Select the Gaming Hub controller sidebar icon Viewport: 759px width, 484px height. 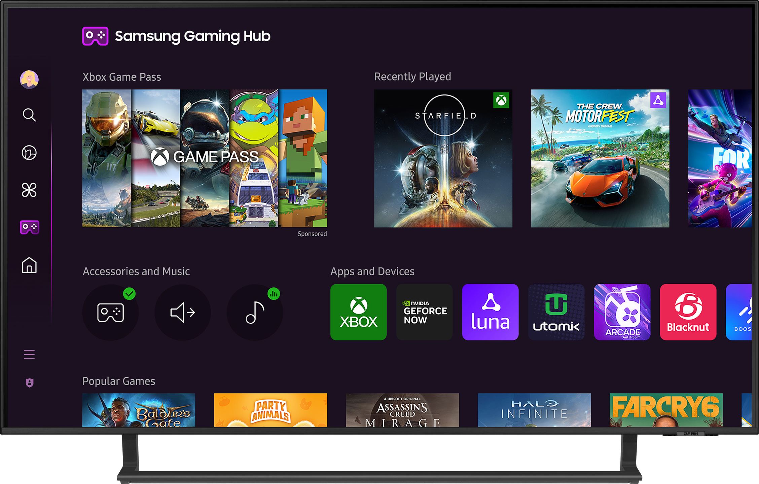tap(30, 228)
